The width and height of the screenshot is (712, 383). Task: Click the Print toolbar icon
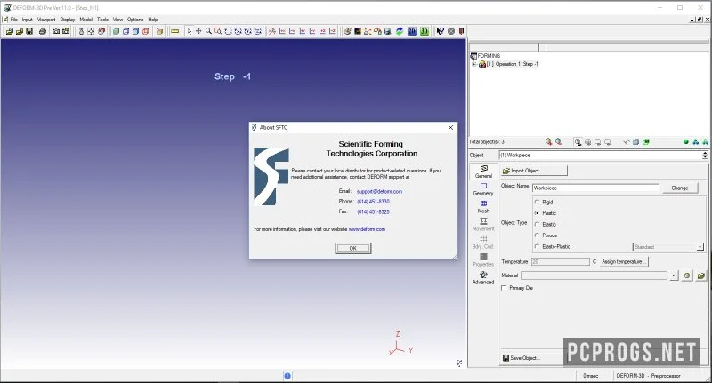(x=43, y=31)
